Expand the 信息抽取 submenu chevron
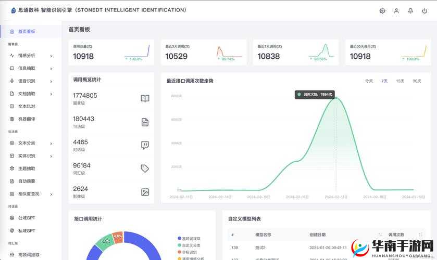This screenshot has height=260, width=437. tap(51, 69)
